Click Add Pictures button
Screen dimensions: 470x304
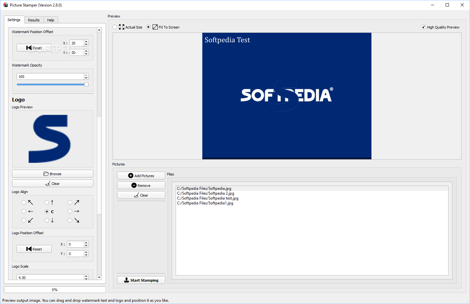click(141, 176)
